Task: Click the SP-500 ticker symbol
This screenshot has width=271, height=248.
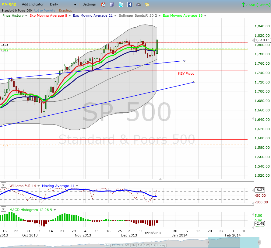Action: click(9, 5)
